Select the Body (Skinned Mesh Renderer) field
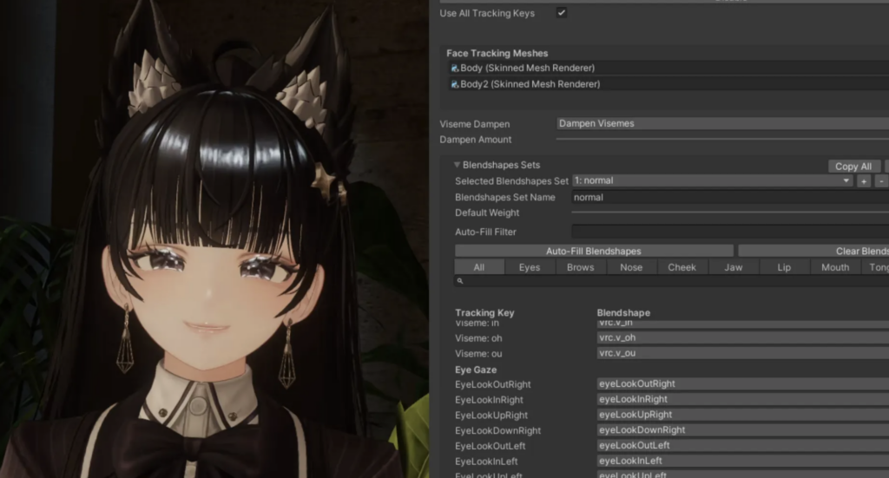889x478 pixels. (x=668, y=68)
